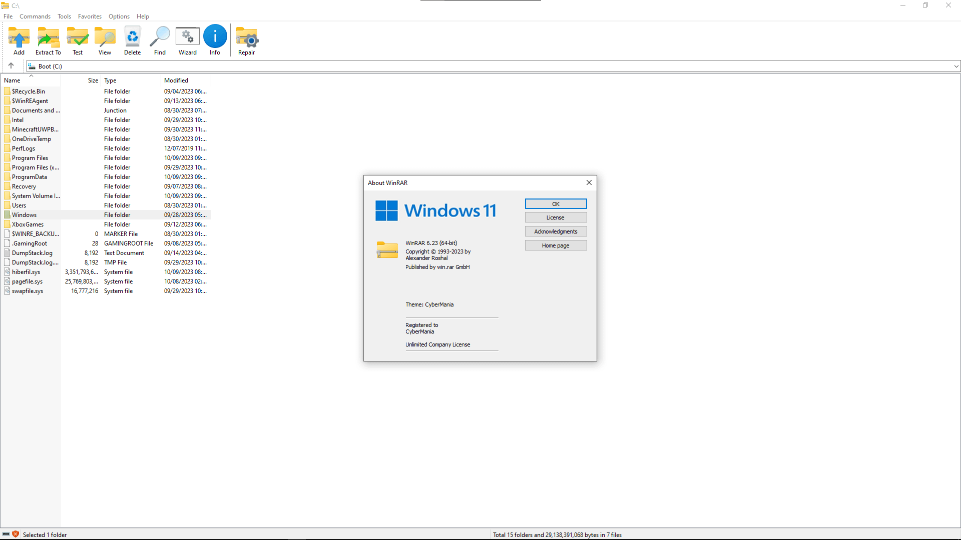Select the Users folder icon
Screen dimensions: 961x540
point(7,205)
